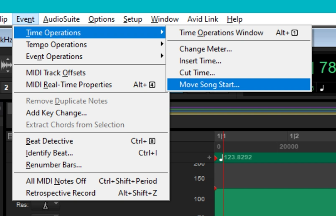
Task: Click the metronome note icon beside Res
Action: point(46,205)
